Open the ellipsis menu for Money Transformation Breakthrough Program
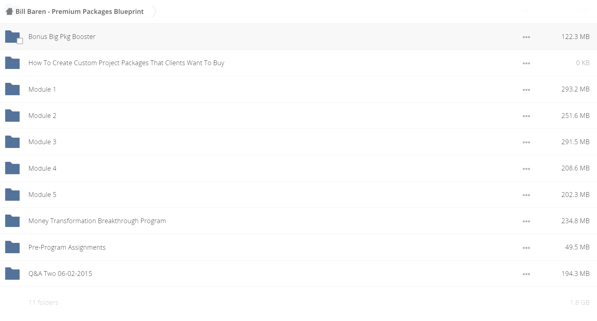The width and height of the screenshot is (597, 321). (x=526, y=221)
